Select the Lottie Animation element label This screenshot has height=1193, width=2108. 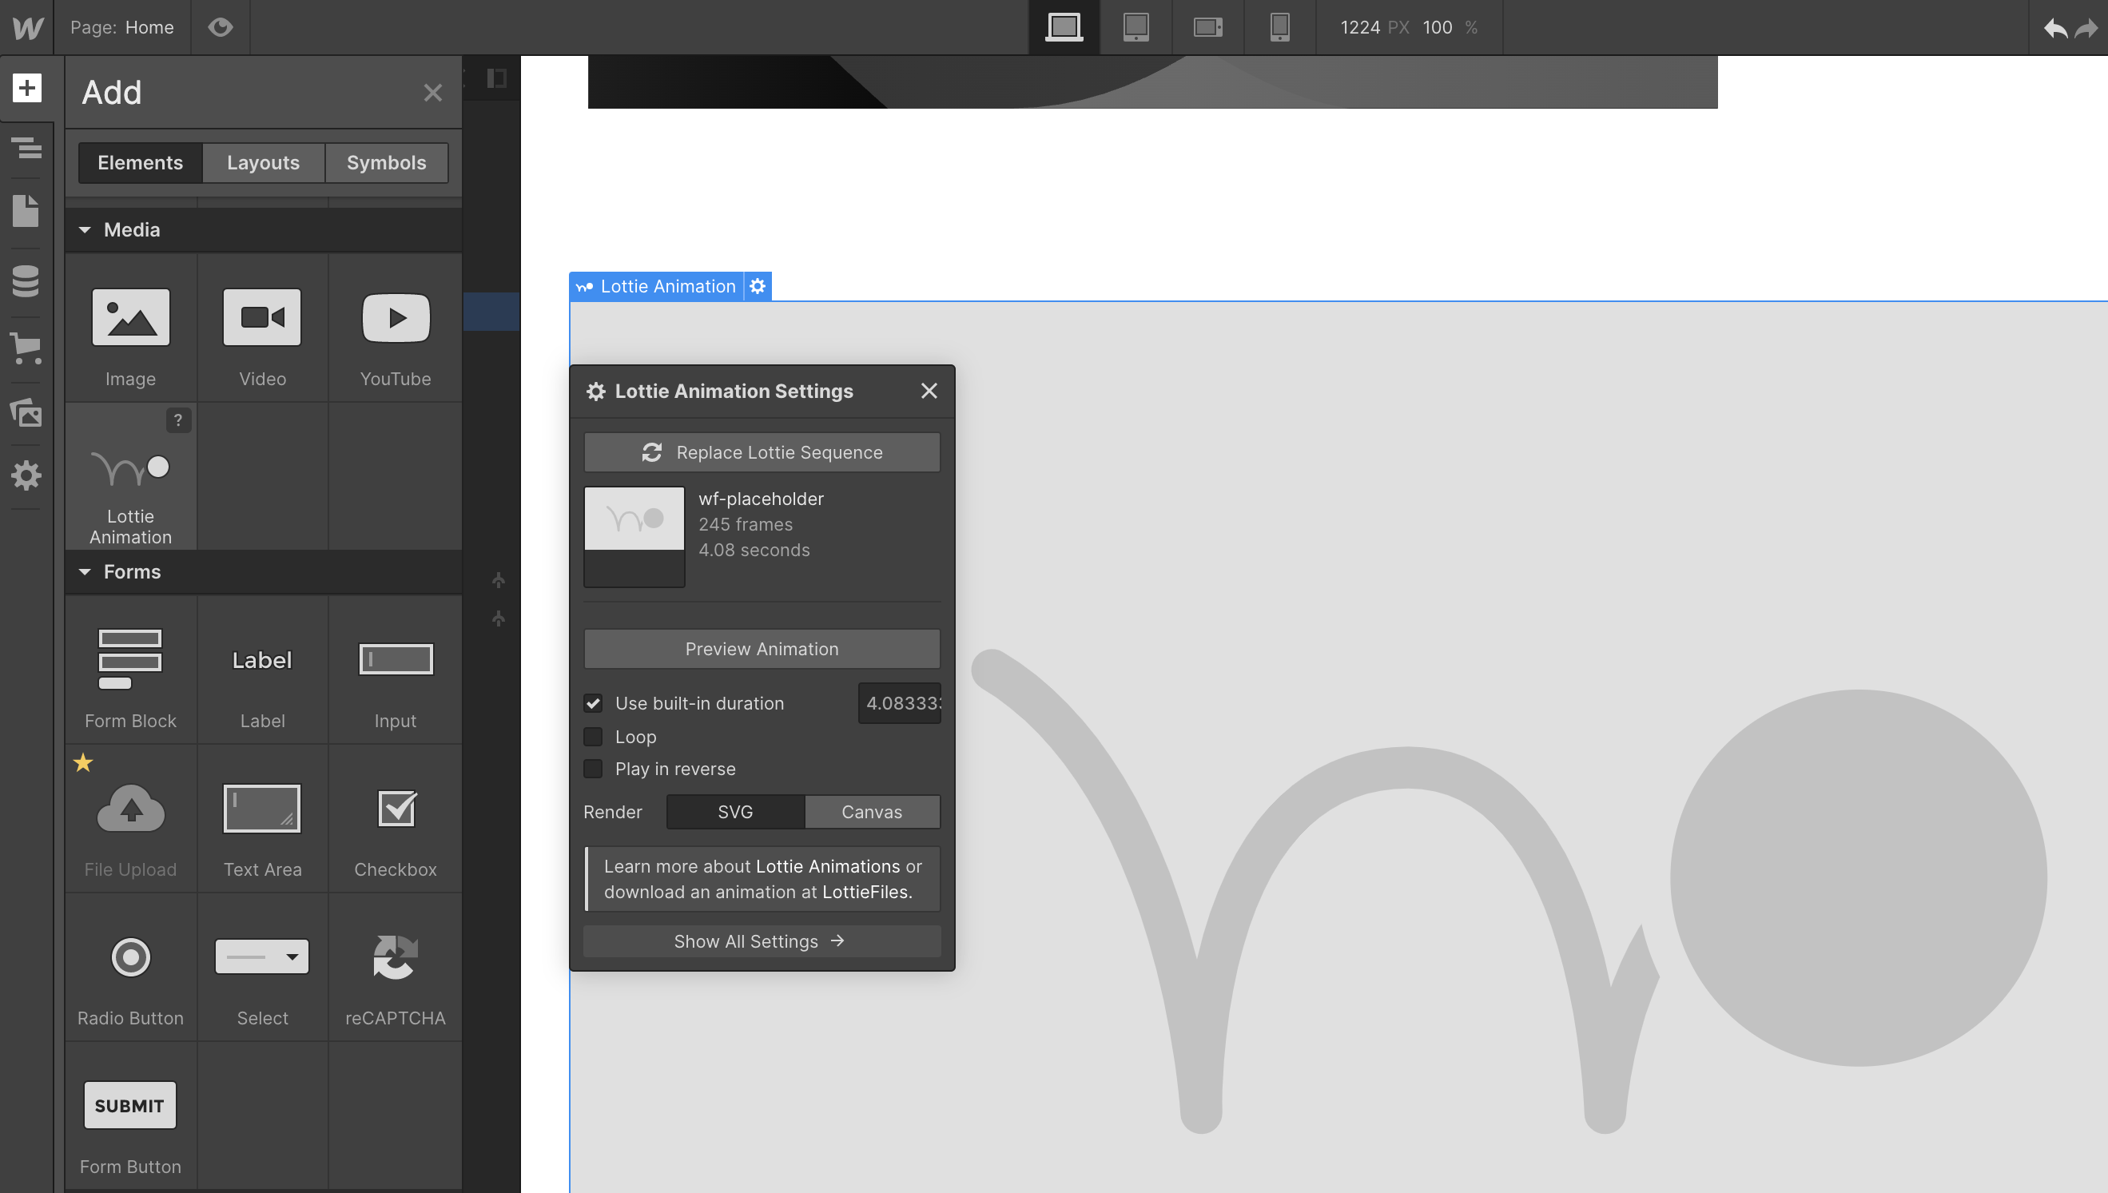pyautogui.click(x=657, y=286)
